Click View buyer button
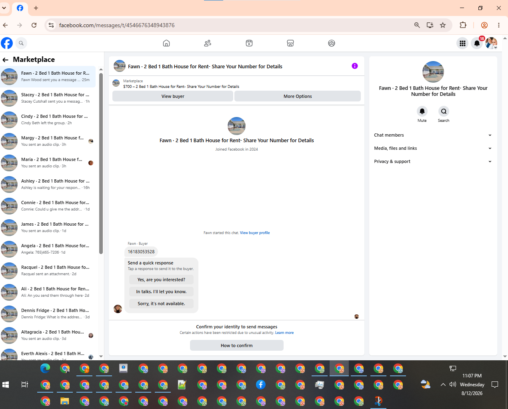Screen dimensions: 508x409 [173, 96]
